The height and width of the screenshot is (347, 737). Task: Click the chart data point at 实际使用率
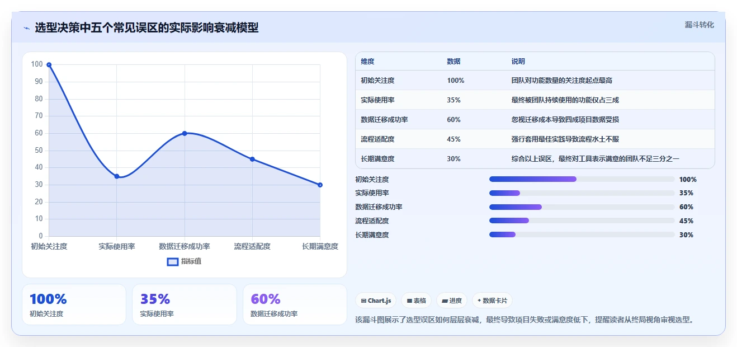coord(117,176)
